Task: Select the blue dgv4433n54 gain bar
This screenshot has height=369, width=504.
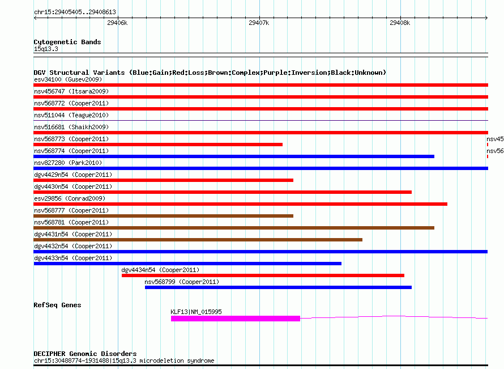Action: click(187, 264)
